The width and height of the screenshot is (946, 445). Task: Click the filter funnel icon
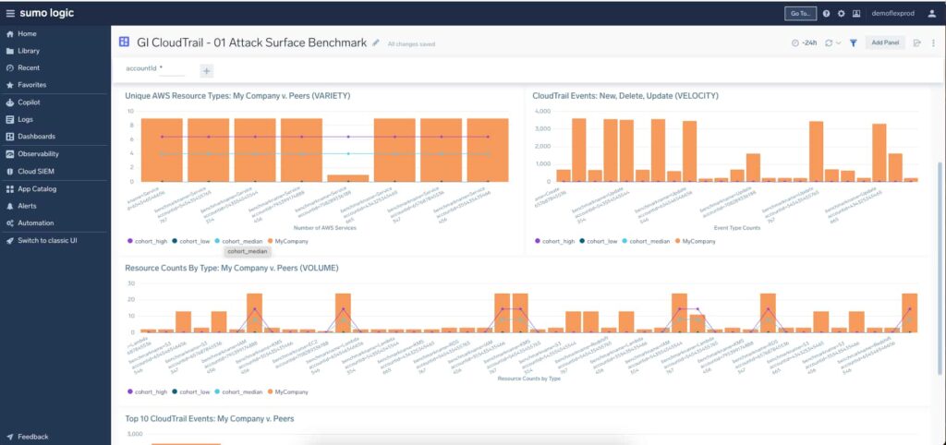pyautogui.click(x=853, y=43)
